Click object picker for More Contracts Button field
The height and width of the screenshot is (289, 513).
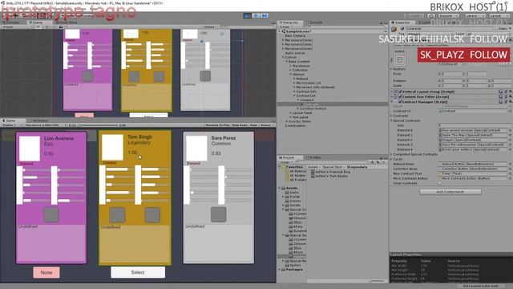pyautogui.click(x=510, y=178)
